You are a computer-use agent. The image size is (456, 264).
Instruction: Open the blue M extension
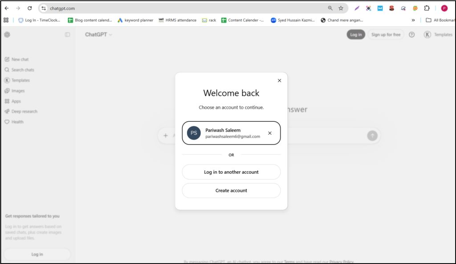coord(380,8)
